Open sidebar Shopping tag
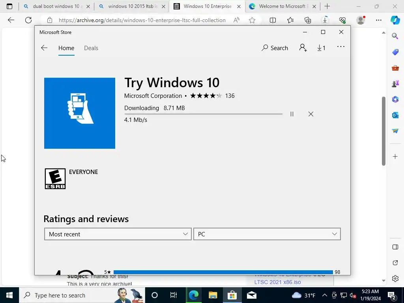This screenshot has height=303, width=404. pyautogui.click(x=395, y=52)
